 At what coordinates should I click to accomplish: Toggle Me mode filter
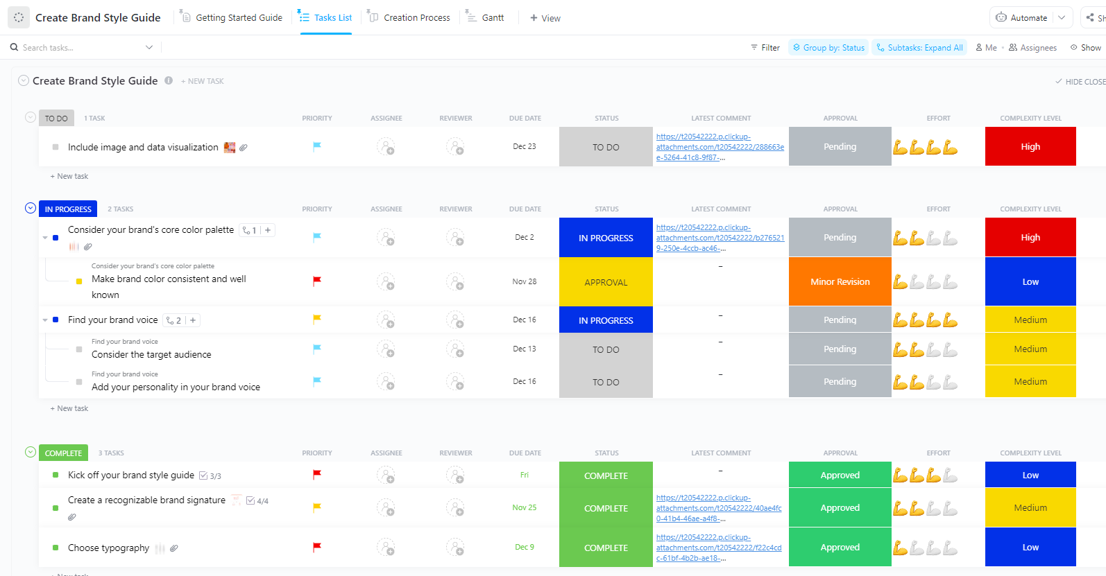tap(986, 48)
